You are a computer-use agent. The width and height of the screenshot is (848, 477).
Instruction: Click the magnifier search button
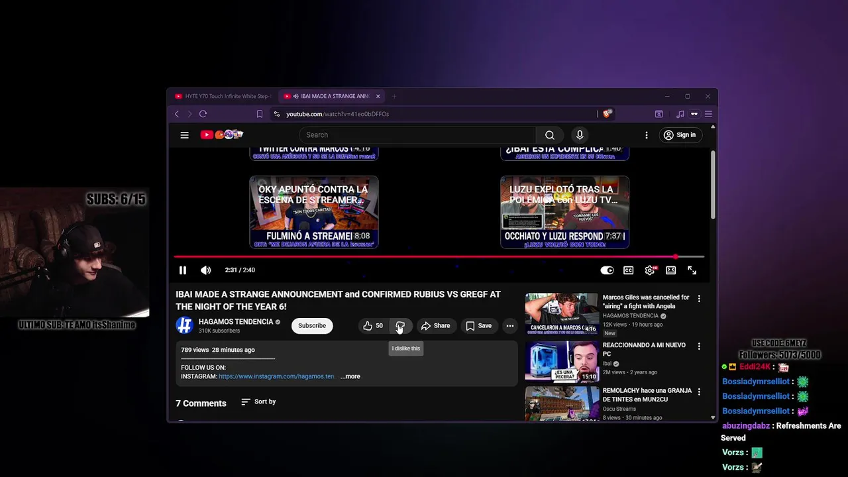[x=550, y=135]
